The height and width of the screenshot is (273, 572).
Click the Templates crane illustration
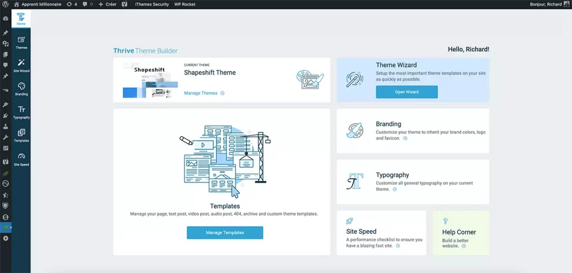click(225, 162)
